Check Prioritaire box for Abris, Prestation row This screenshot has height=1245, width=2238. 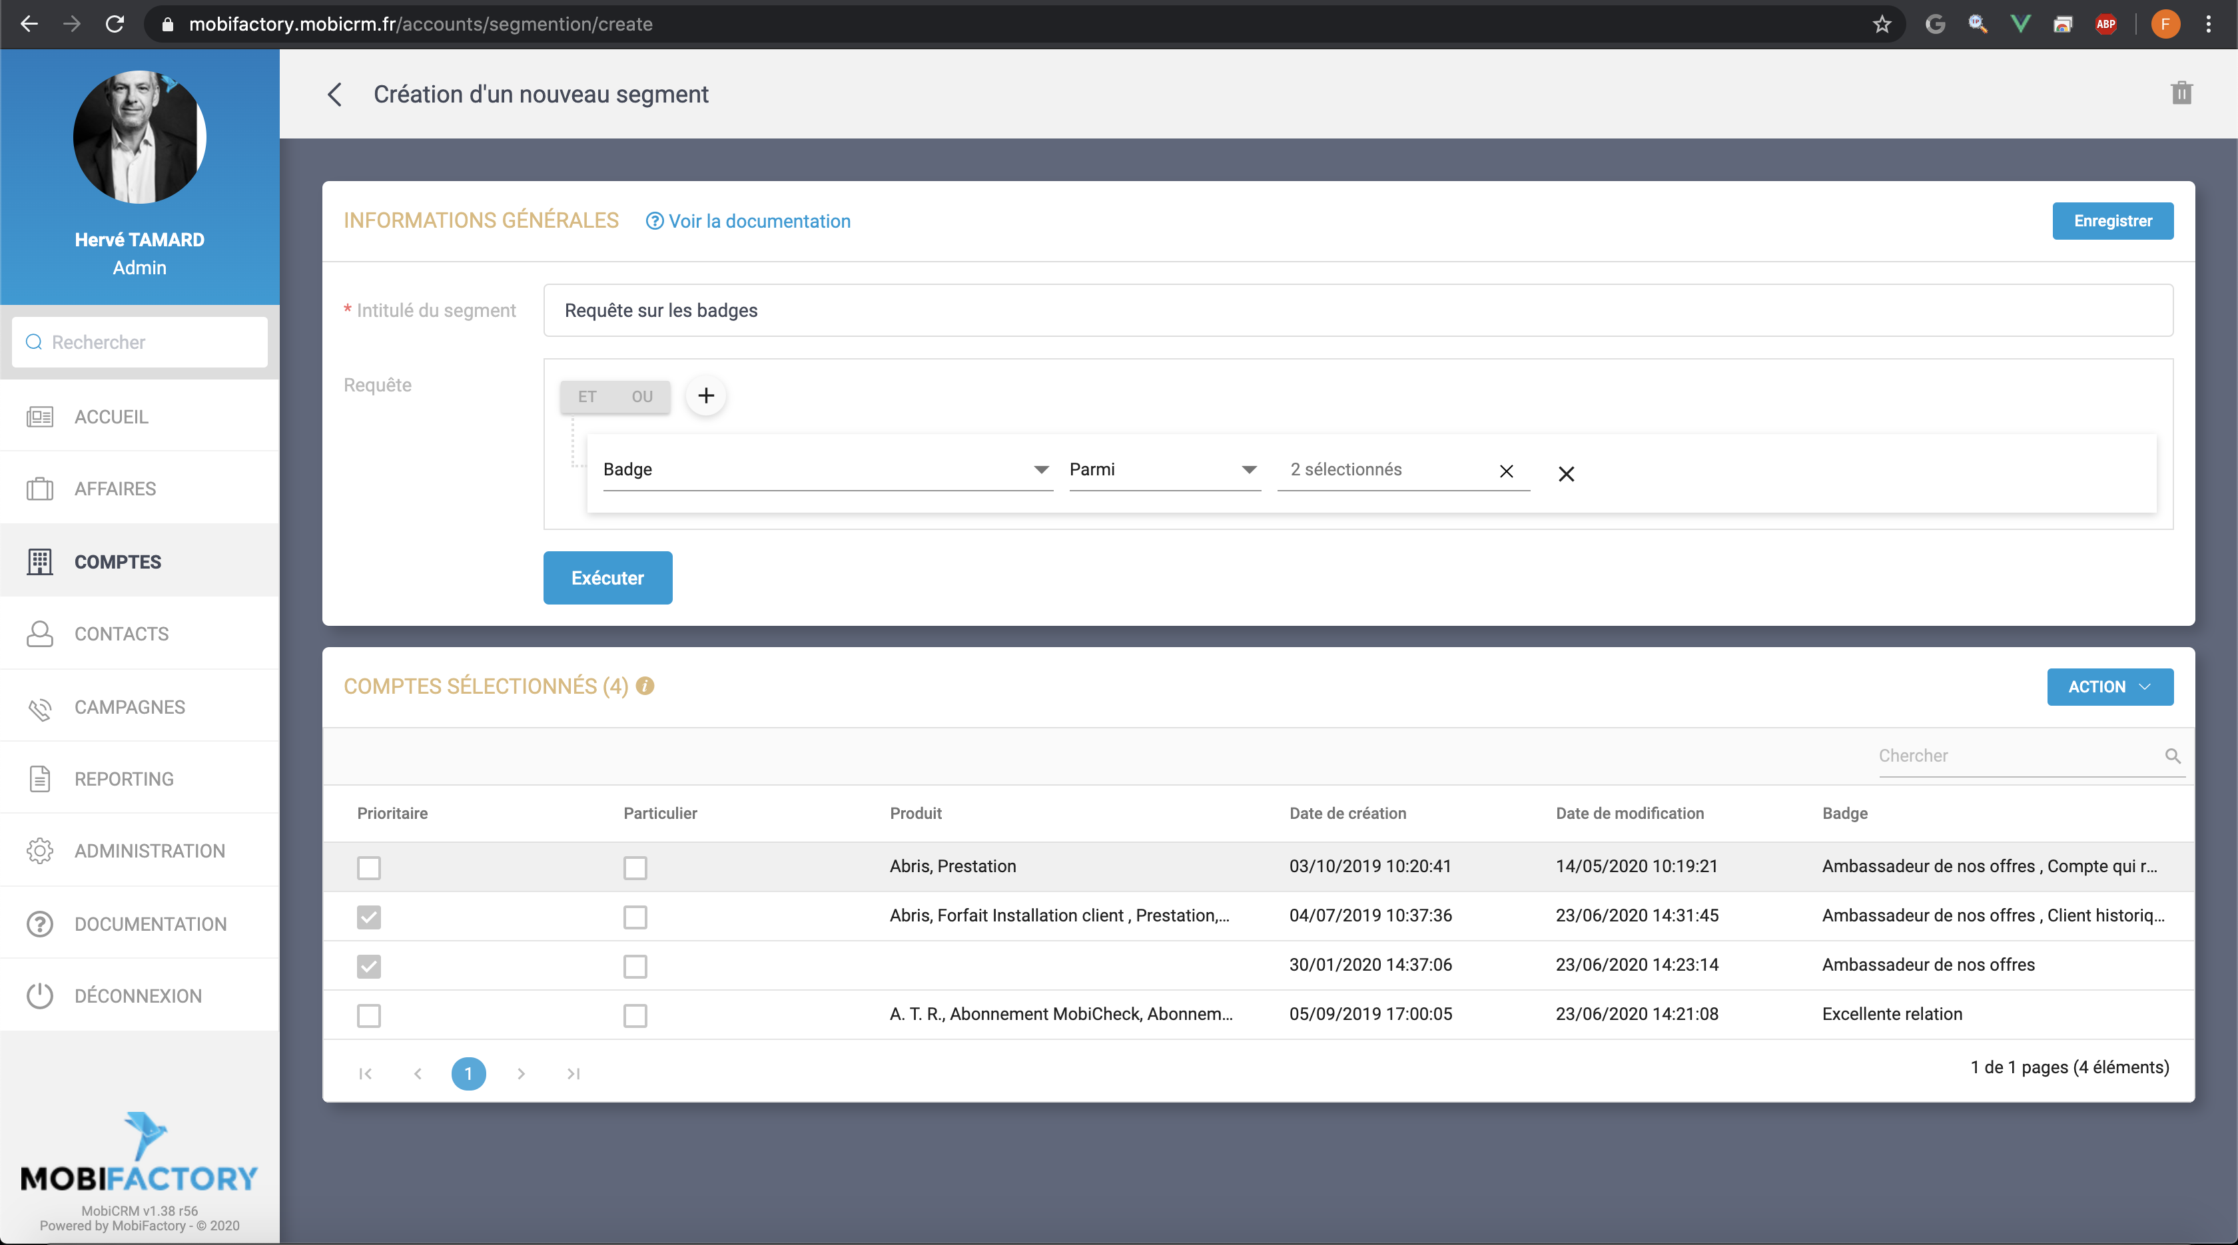369,868
